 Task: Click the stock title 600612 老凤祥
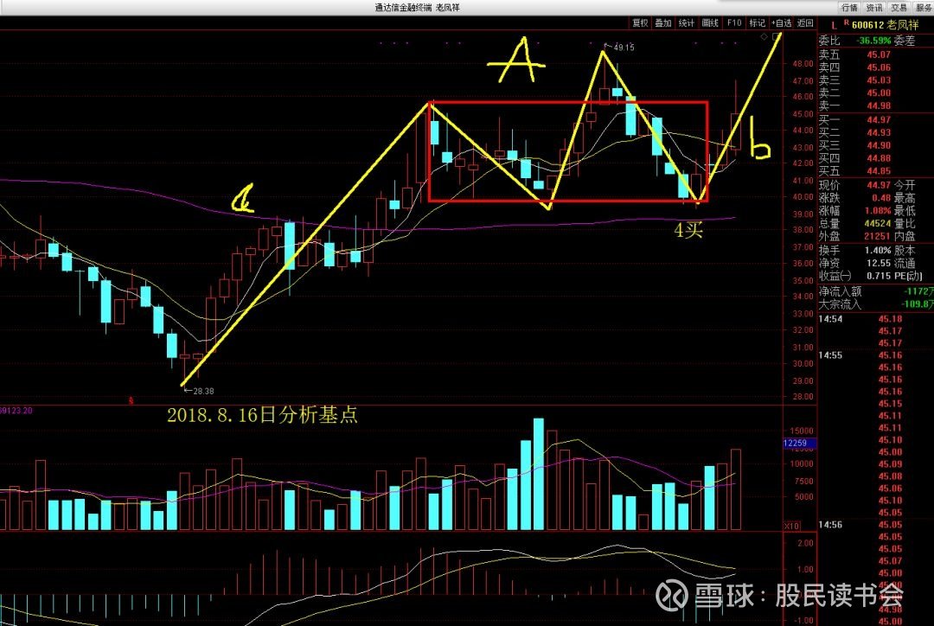click(x=886, y=25)
